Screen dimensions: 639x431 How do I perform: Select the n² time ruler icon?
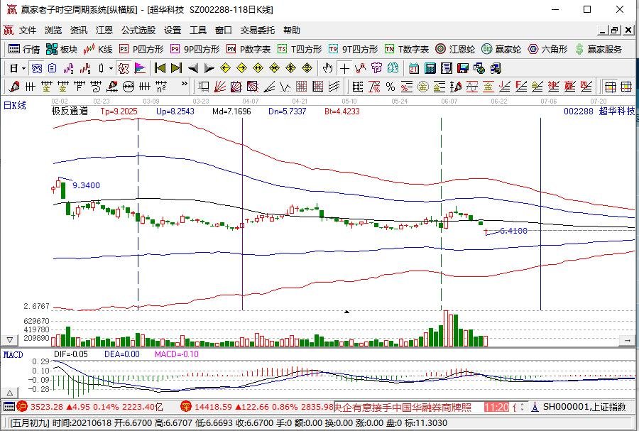(161, 86)
